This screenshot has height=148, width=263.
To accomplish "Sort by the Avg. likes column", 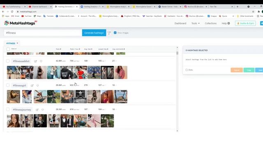I will 88,49.
